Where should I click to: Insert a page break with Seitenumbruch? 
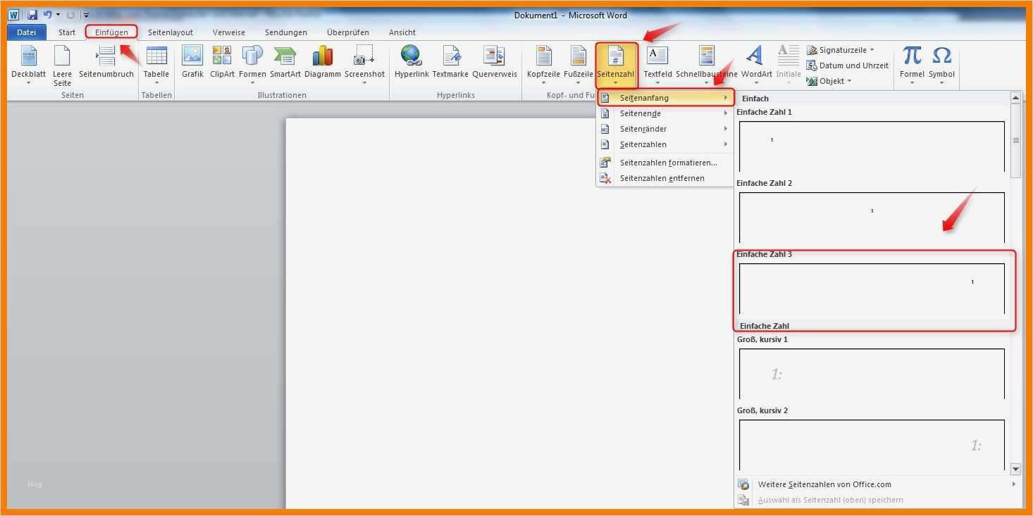coord(106,62)
